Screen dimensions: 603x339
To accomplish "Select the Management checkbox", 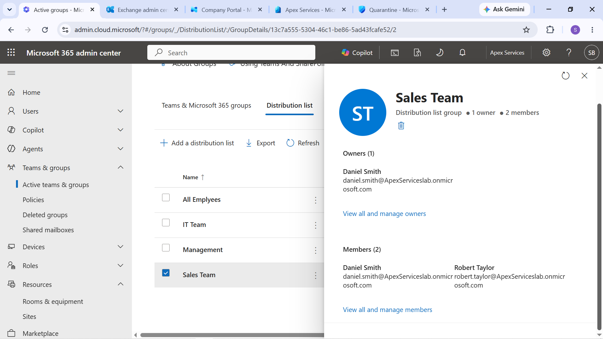I will click(166, 248).
